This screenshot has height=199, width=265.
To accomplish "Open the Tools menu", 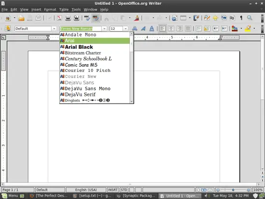I will click(76, 10).
